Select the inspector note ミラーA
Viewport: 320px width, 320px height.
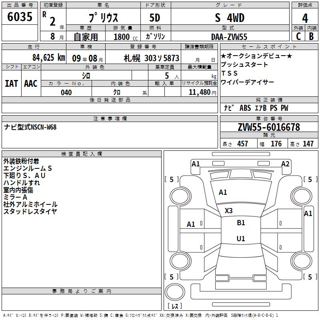tap(15, 197)
